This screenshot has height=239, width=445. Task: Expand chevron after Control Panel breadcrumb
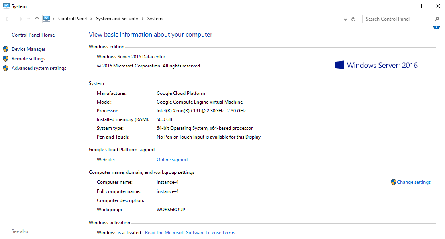(91, 19)
